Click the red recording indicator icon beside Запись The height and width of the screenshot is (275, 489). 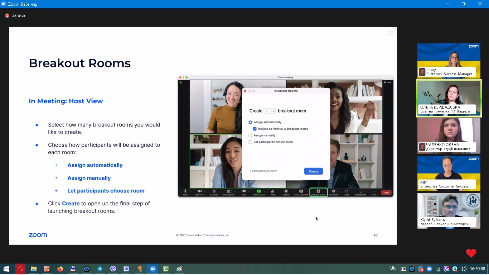(x=7, y=15)
